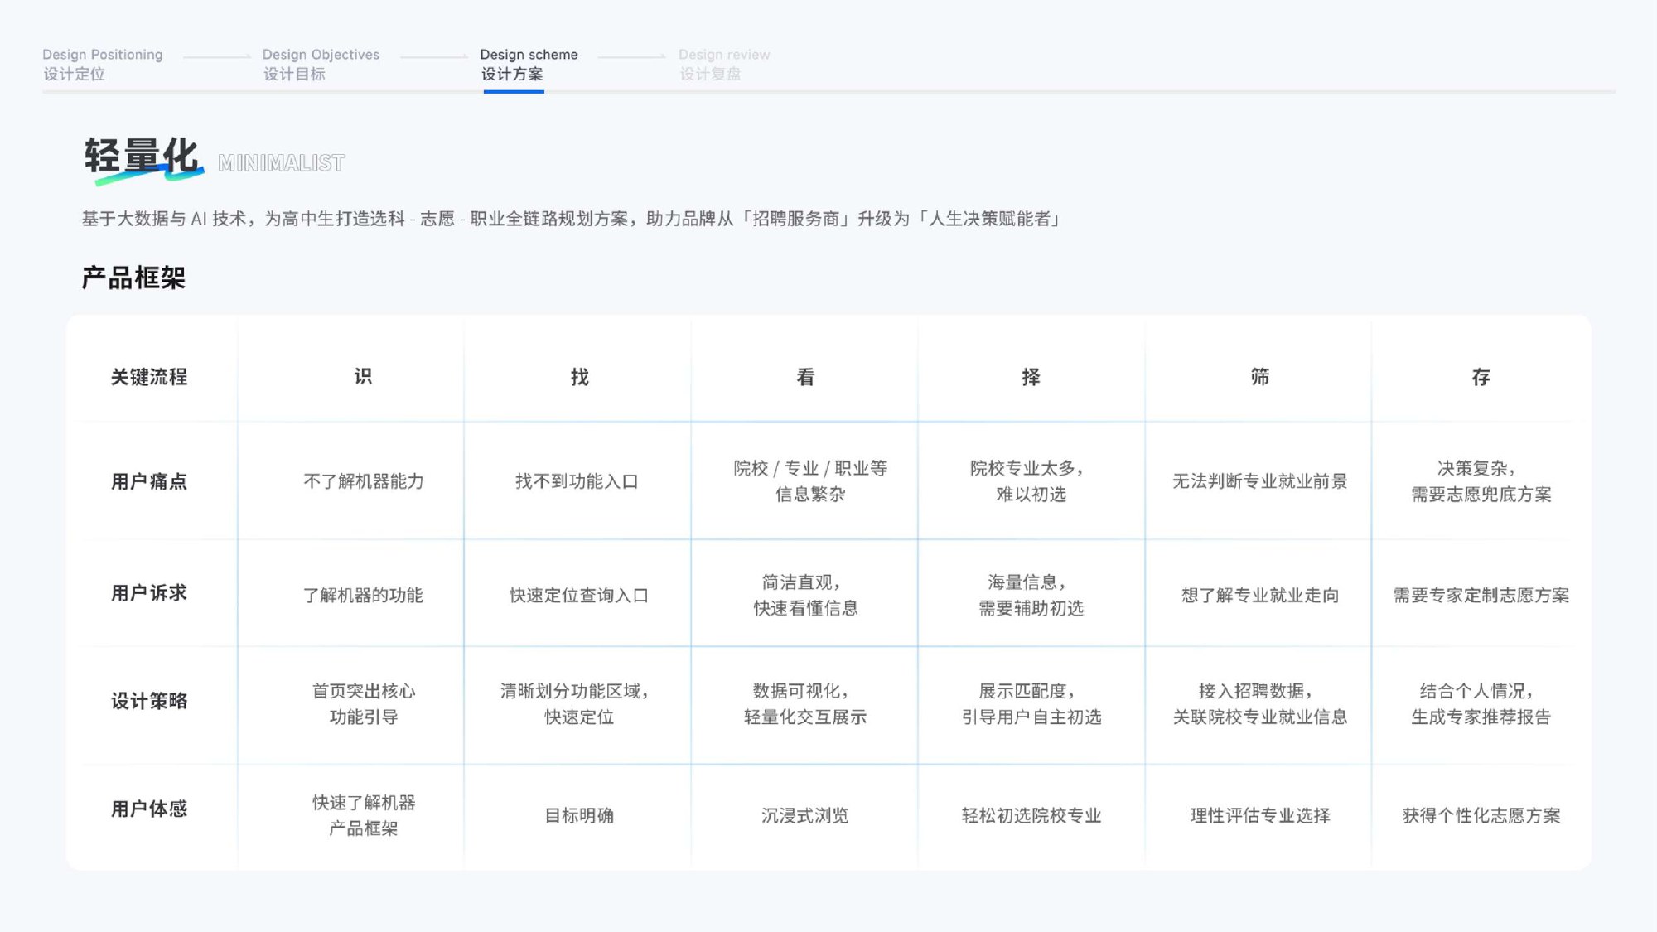Image resolution: width=1657 pixels, height=932 pixels.
Task: Click cell 找不到功能入口
Action: click(x=577, y=481)
